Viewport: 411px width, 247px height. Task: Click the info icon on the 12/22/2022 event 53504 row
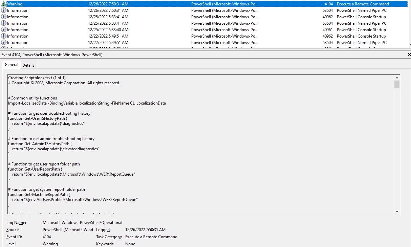4,43
